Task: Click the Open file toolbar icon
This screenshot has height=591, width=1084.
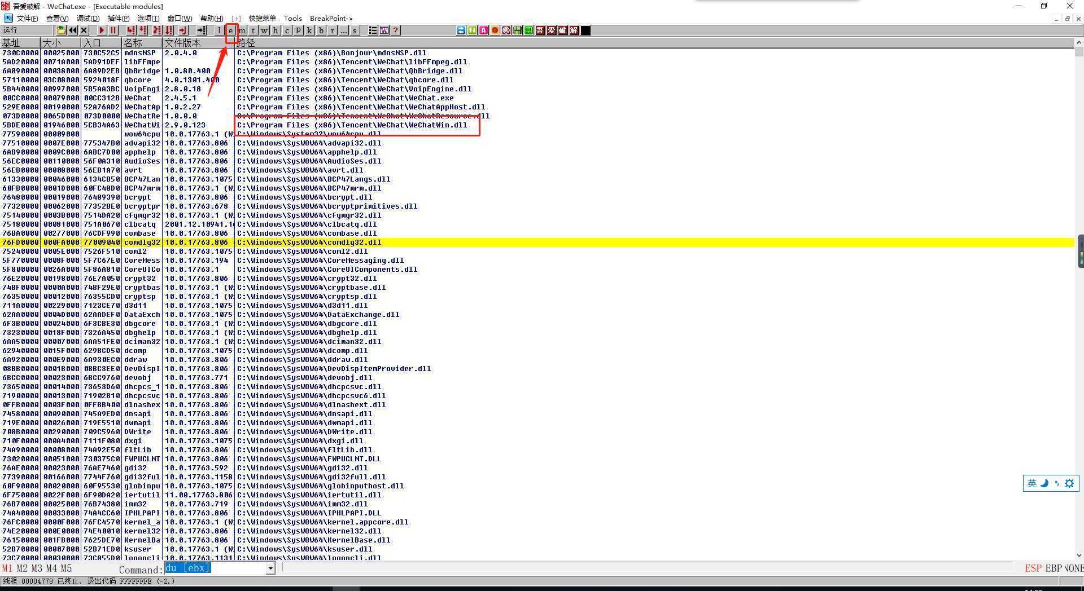Action: (61, 30)
